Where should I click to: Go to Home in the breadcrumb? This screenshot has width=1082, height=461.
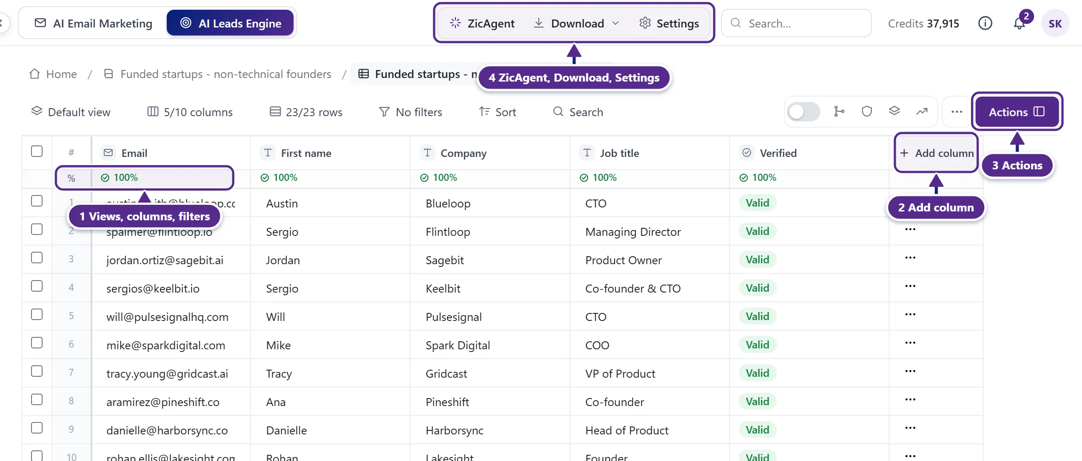[53, 74]
